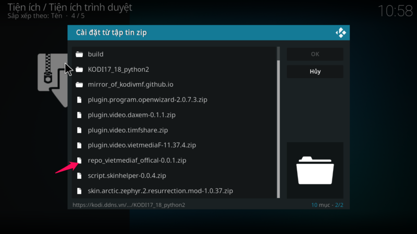
Task: Open the build folder
Action: [x=96, y=54]
